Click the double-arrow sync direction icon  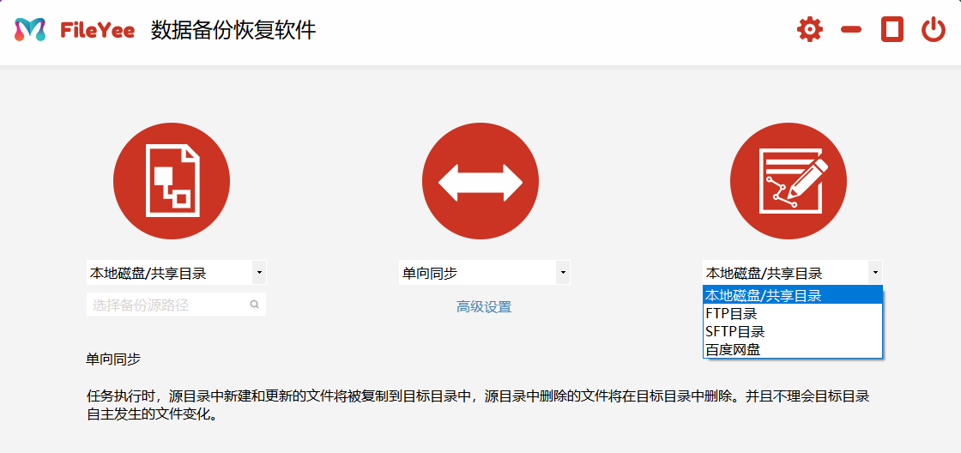click(x=480, y=182)
